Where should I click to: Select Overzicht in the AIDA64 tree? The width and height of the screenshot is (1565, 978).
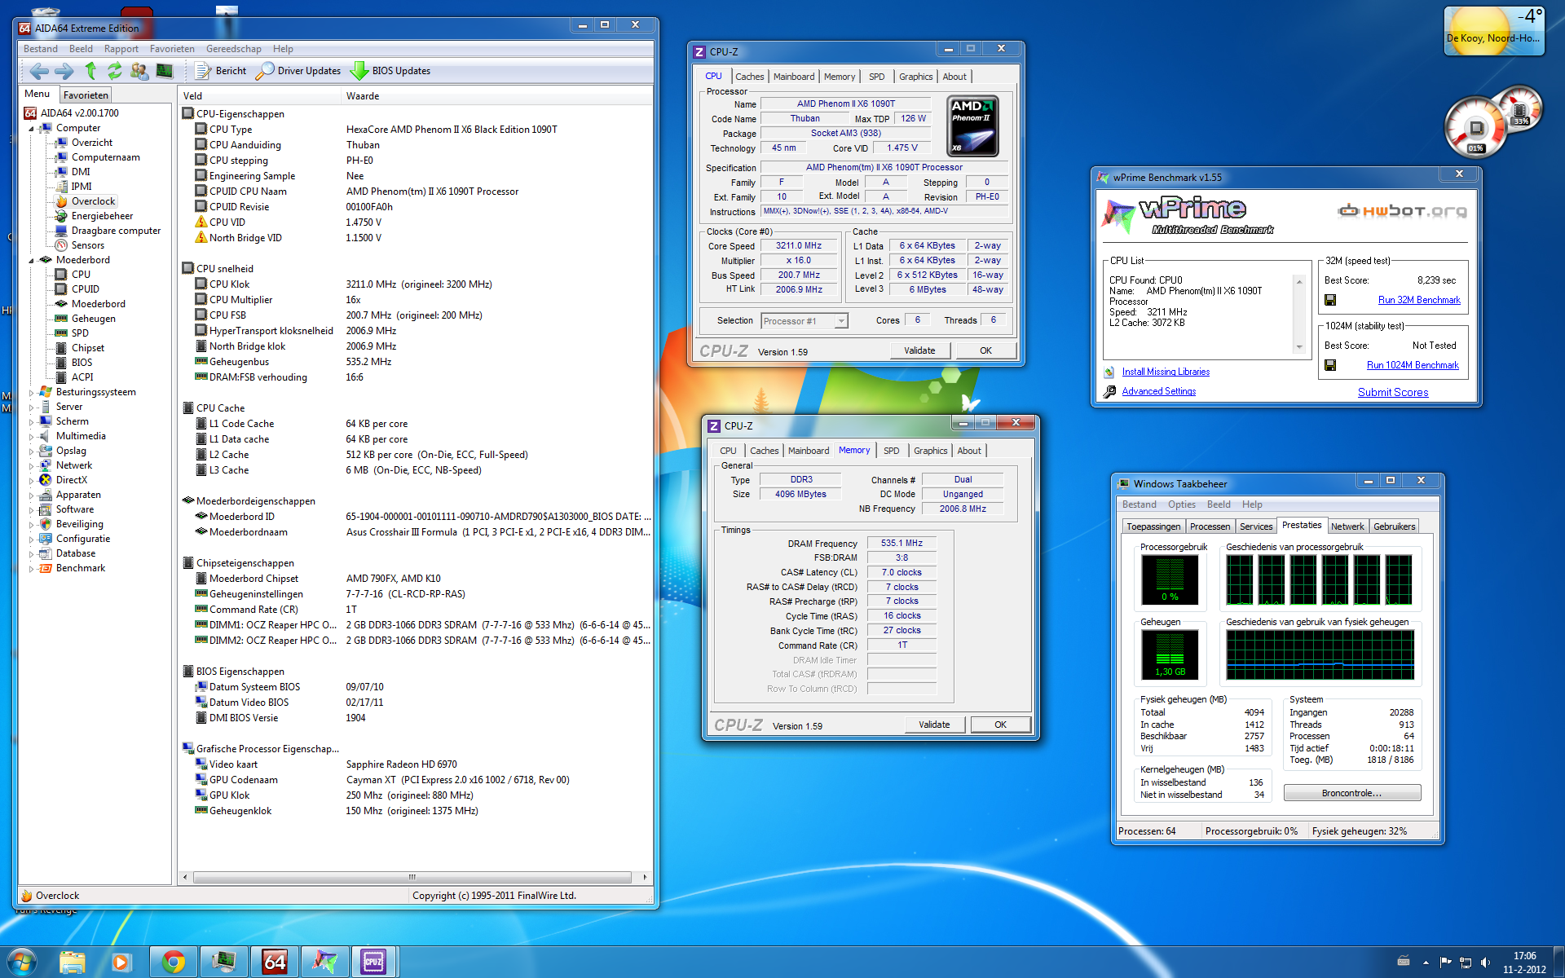[x=84, y=143]
